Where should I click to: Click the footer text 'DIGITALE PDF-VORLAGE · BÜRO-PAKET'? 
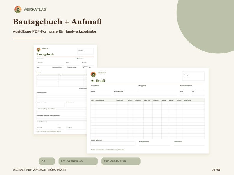(39, 170)
